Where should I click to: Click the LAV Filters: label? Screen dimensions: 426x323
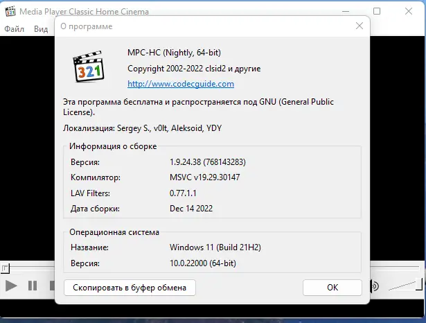point(90,193)
